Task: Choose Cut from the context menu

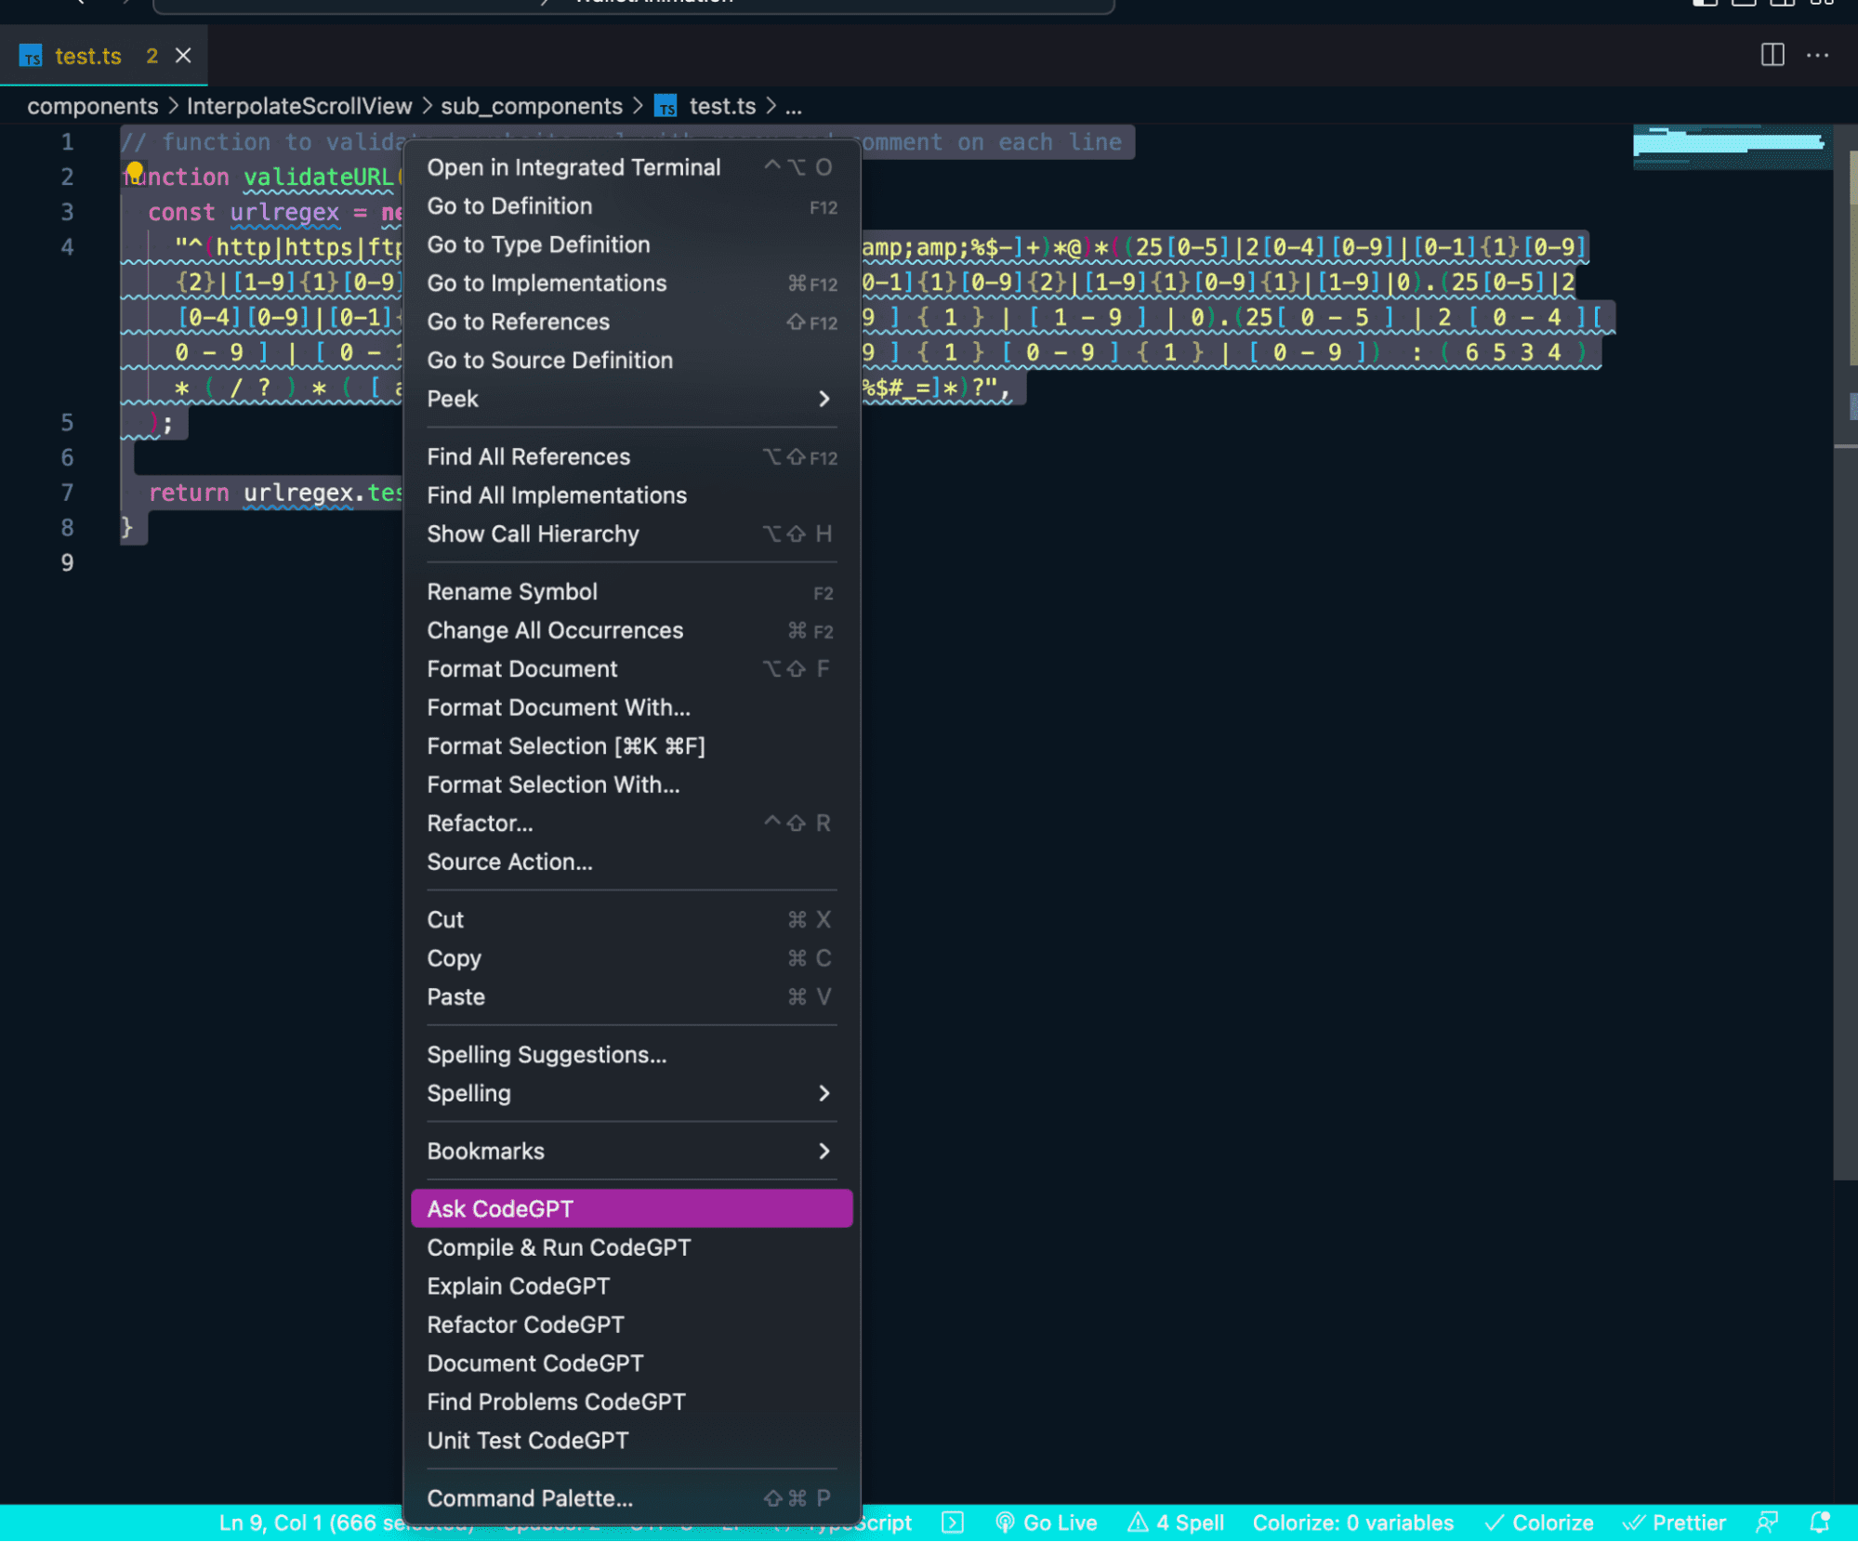Action: 631,920
